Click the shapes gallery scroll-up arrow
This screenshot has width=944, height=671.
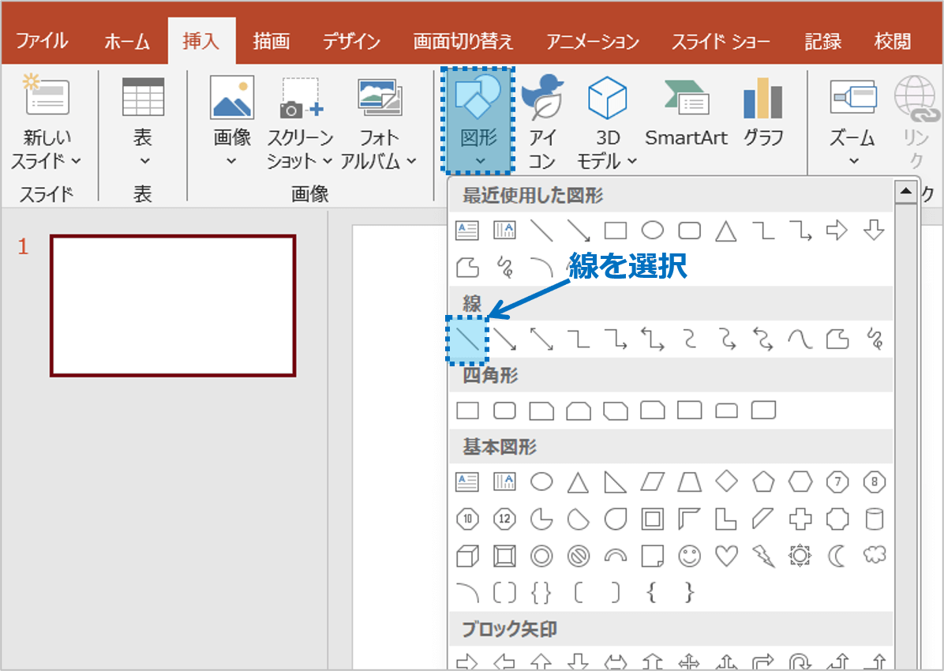click(x=905, y=192)
